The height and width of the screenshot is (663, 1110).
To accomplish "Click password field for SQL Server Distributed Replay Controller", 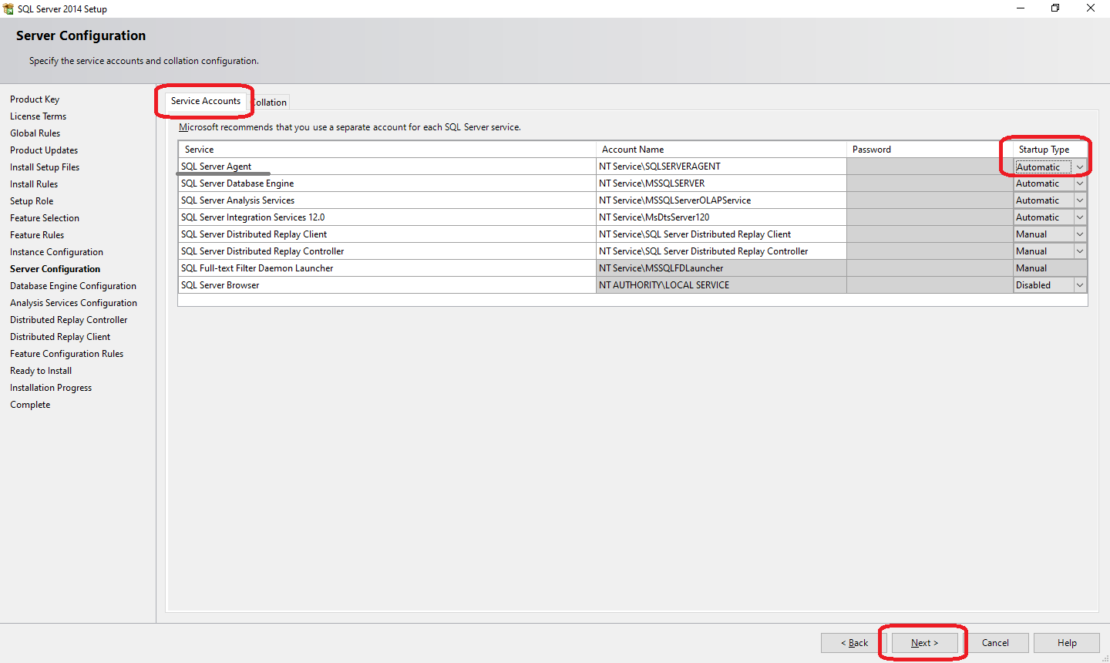I will tap(930, 251).
